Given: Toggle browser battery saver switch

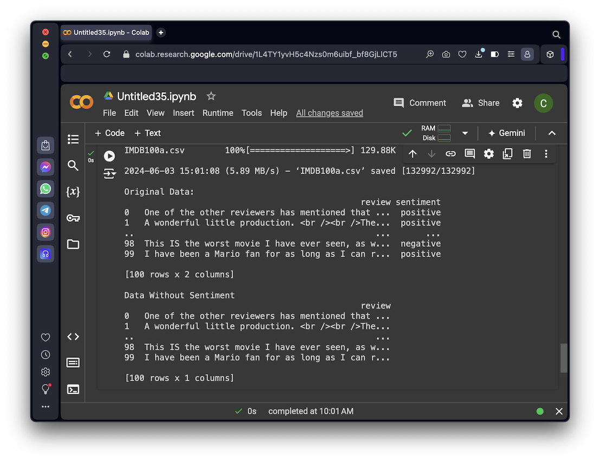Looking at the screenshot, I should coord(494,54).
